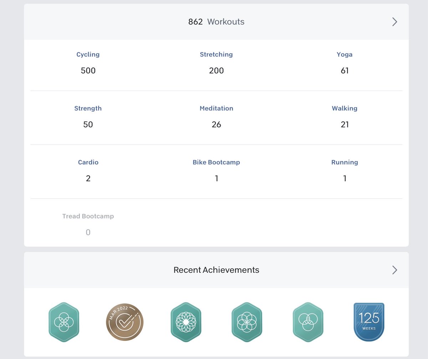Select the Cardio workout category
428x359 pixels.
coord(88,162)
